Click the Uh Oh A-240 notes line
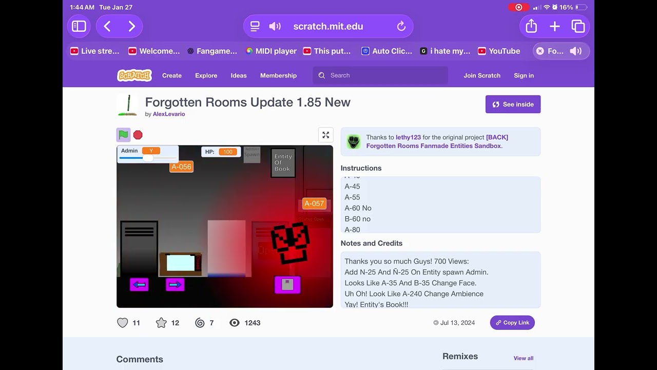657x370 pixels. click(414, 294)
